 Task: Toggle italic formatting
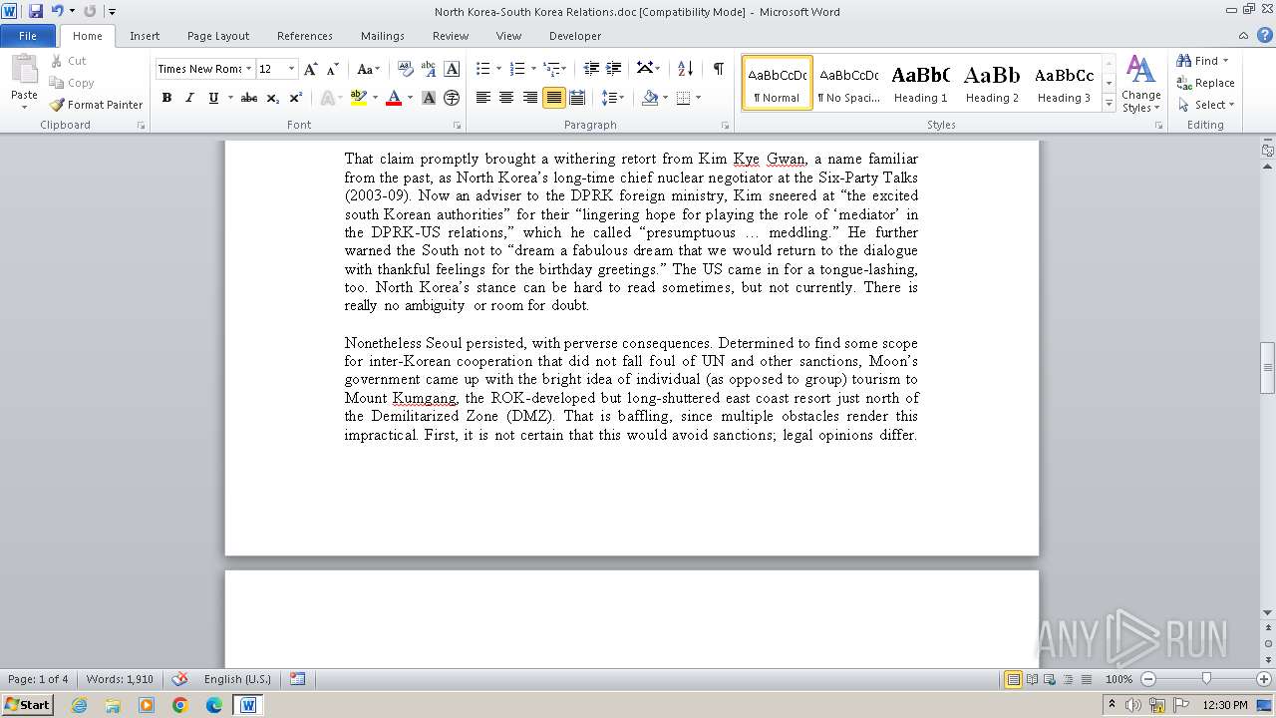[189, 98]
